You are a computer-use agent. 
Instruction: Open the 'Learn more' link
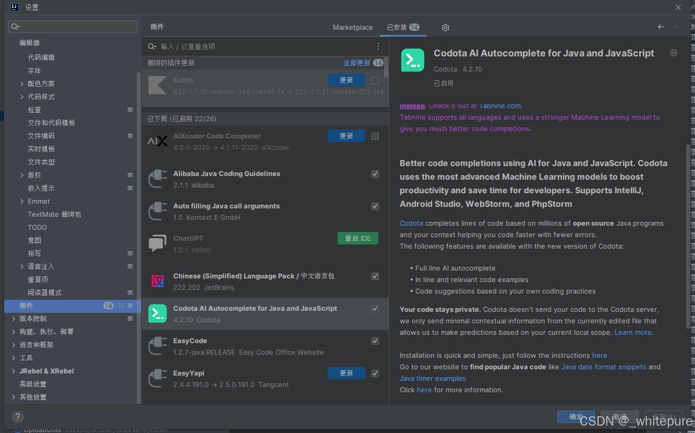pyautogui.click(x=633, y=332)
